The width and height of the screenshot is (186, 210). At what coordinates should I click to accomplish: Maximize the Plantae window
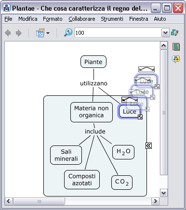[167, 8]
